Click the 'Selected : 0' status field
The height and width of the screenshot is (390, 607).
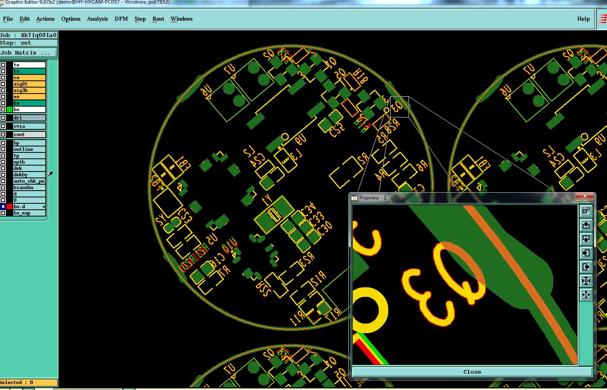29,382
